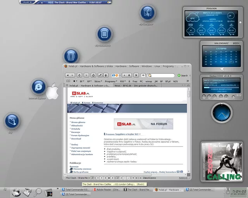The height and width of the screenshot is (198, 248).
Task: Click the page's vertical scrollbar thumb
Action: tap(188, 94)
